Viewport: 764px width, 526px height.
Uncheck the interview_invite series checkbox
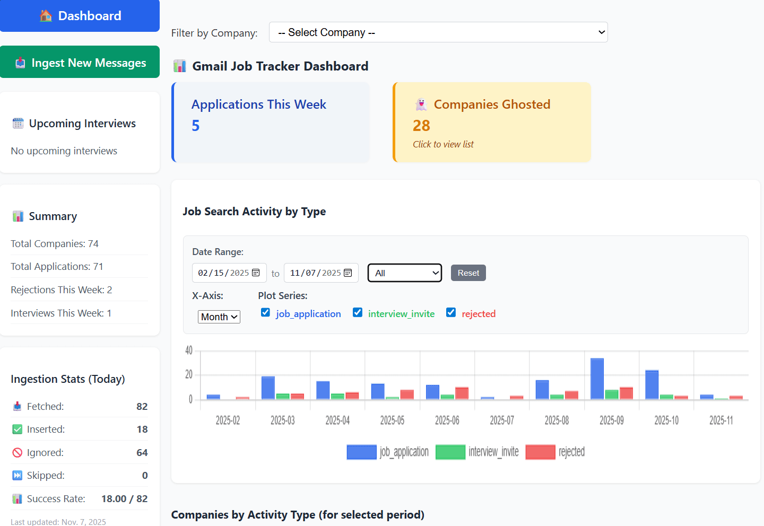[x=358, y=313]
